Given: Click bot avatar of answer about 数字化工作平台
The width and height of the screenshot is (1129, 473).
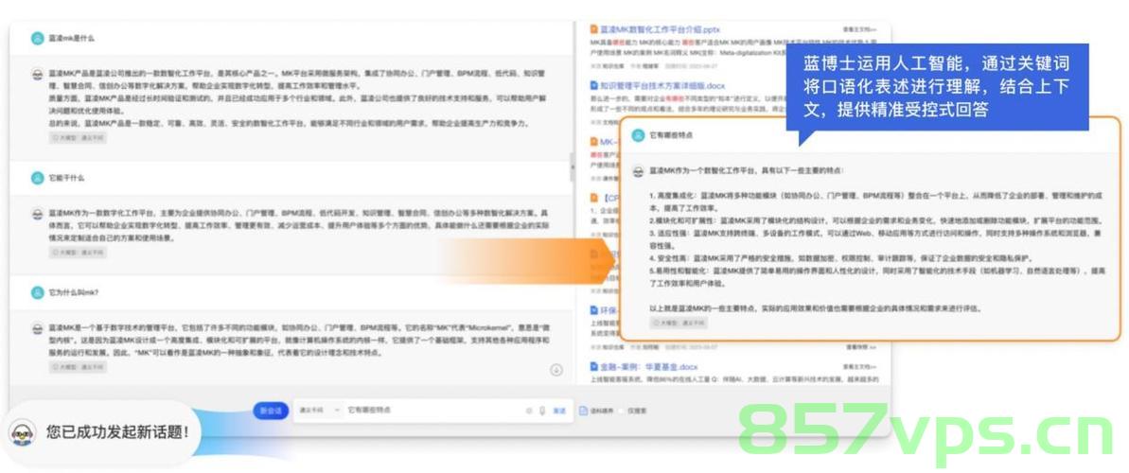Looking at the screenshot, I should tap(38, 214).
